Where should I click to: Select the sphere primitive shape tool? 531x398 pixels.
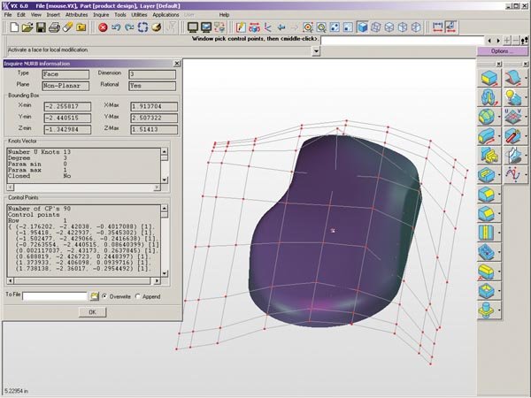pyautogui.click(x=487, y=117)
